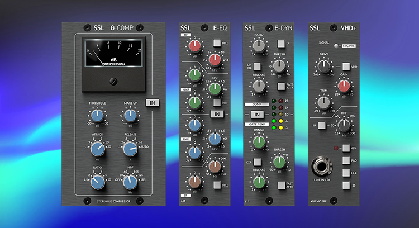Click the VHD+ HPF frequency knob
This screenshot has width=419, height=228.
pos(344,125)
